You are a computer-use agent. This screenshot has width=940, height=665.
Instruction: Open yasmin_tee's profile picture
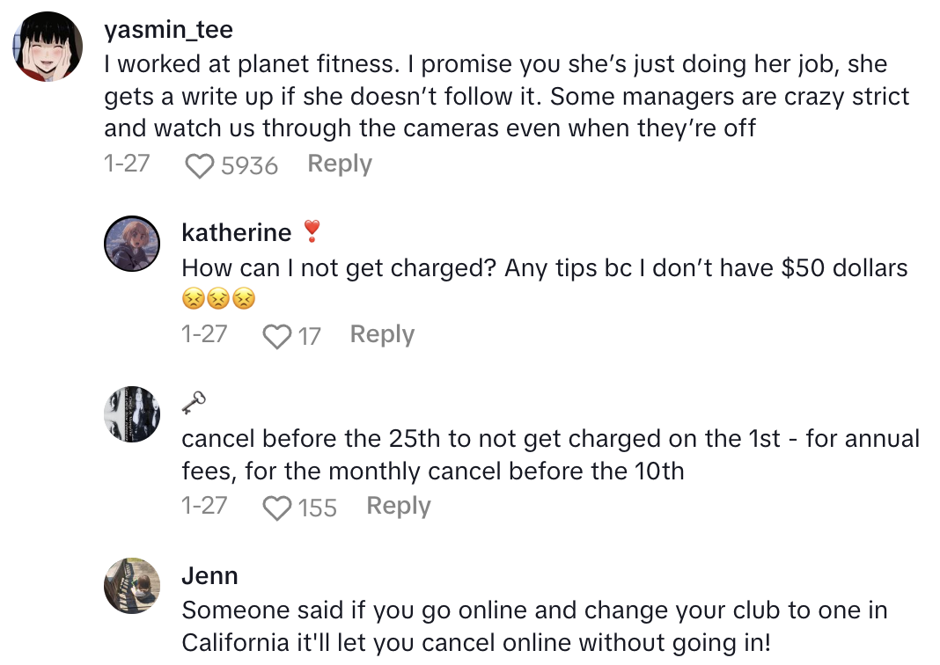(x=48, y=48)
